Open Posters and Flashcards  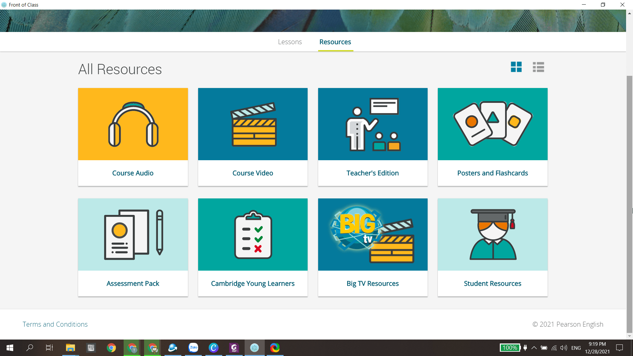pos(492,137)
